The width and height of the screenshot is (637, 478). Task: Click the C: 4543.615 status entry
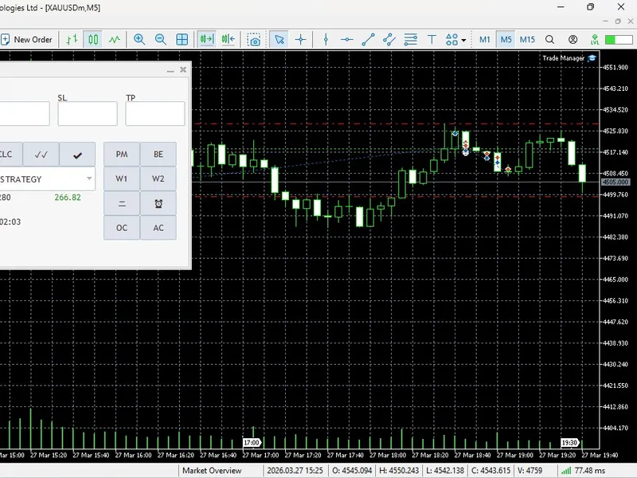[490, 471]
